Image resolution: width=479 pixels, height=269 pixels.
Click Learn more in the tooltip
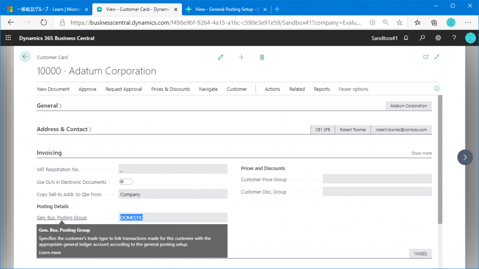click(50, 253)
